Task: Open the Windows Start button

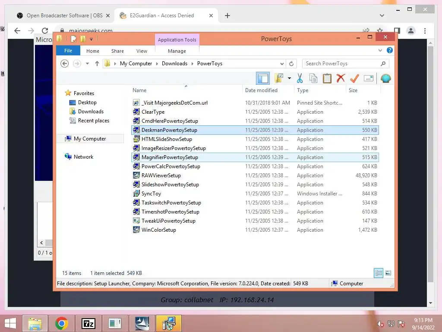Action: click(10, 323)
